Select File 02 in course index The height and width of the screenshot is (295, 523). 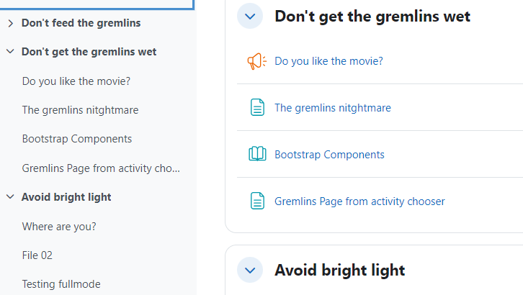coord(37,255)
